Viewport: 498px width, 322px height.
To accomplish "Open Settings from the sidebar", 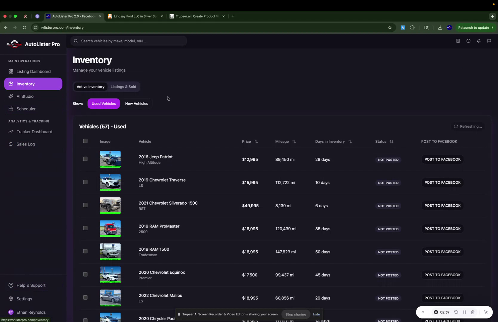I will click(24, 299).
